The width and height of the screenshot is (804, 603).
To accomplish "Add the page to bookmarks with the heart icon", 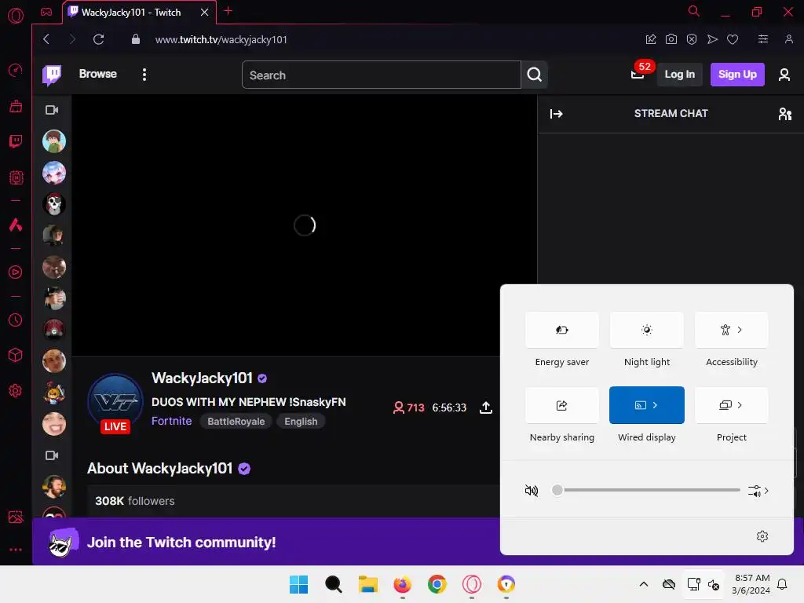I will point(733,39).
